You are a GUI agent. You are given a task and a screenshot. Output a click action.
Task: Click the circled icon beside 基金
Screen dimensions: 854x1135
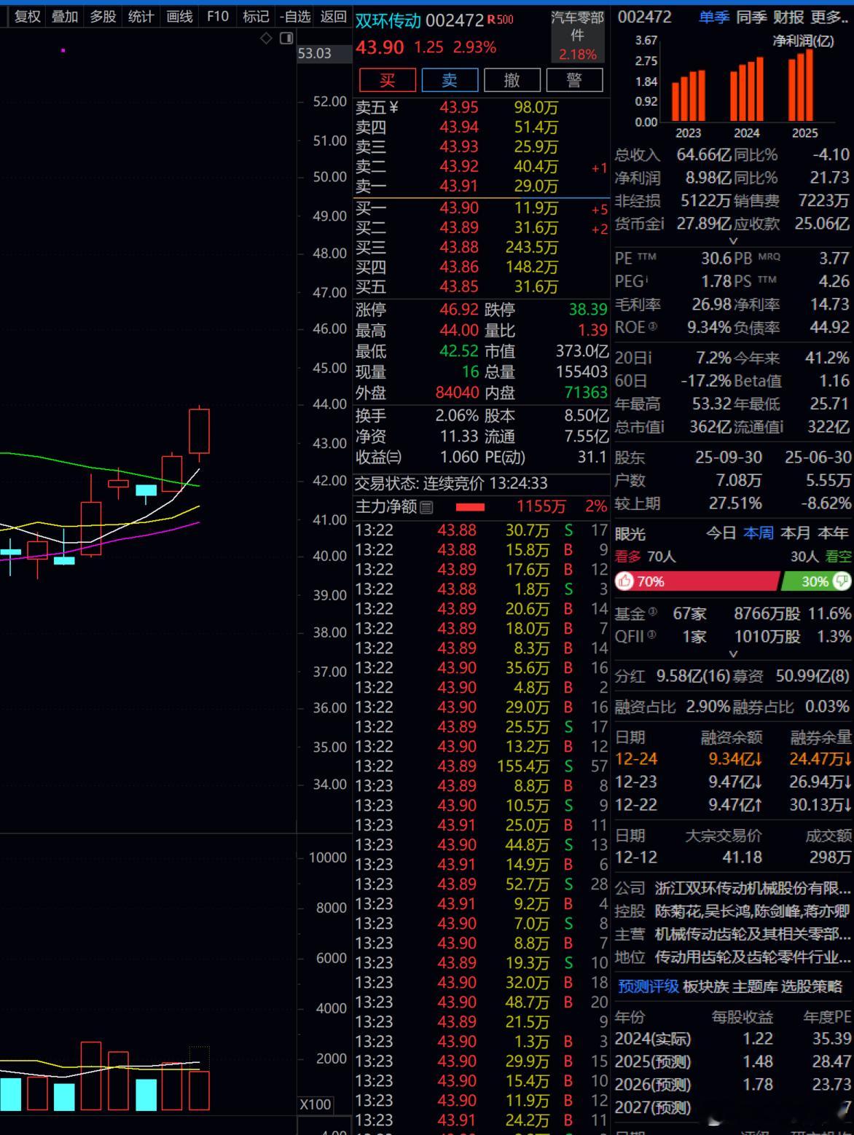click(x=652, y=612)
